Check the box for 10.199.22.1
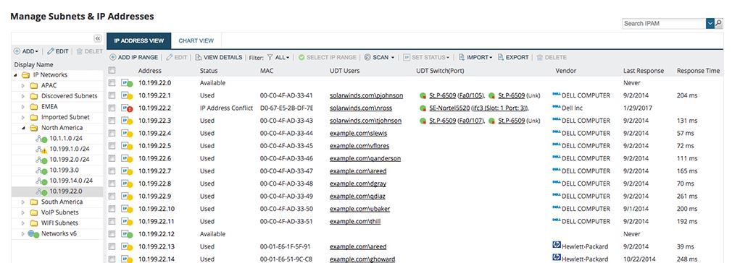Image resolution: width=732 pixels, height=263 pixels. (x=112, y=95)
